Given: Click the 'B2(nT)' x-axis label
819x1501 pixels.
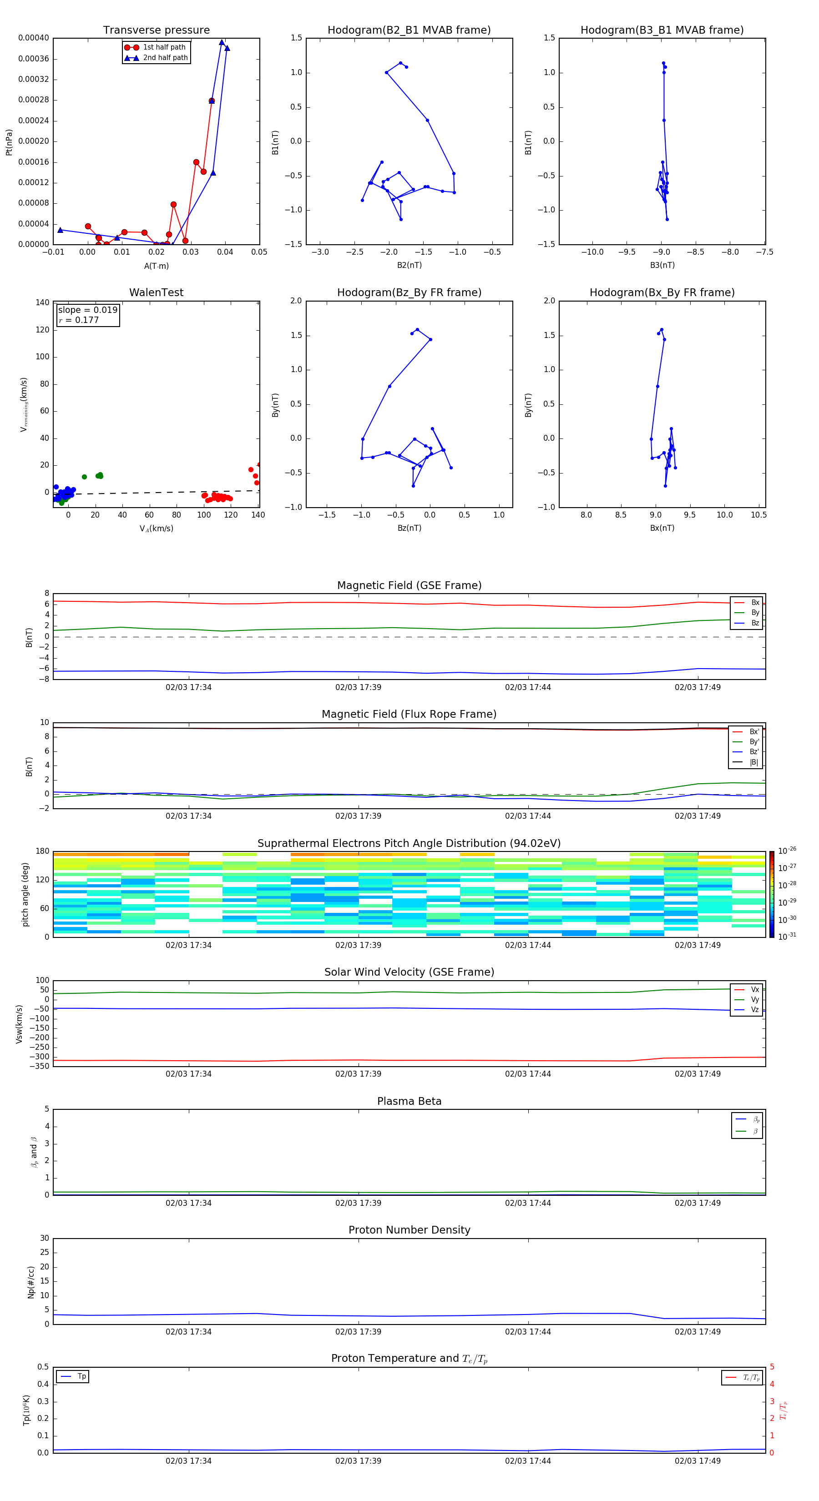Looking at the screenshot, I should 409,265.
